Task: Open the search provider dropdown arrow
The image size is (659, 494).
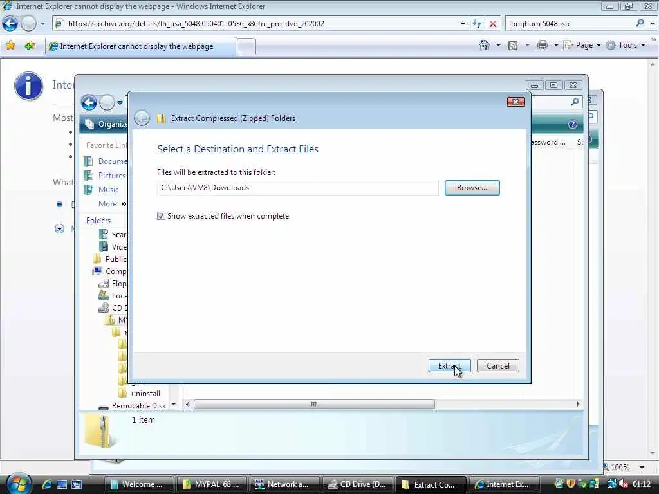Action: pyautogui.click(x=653, y=24)
